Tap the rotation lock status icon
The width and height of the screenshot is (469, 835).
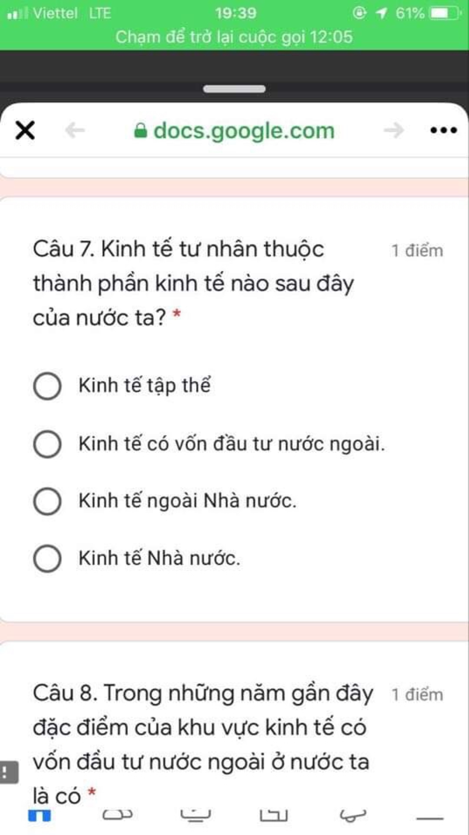(360, 13)
